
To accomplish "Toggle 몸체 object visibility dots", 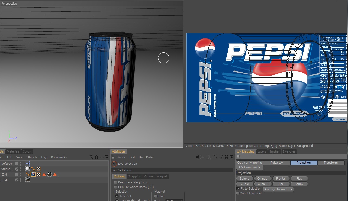I will coord(21,174).
